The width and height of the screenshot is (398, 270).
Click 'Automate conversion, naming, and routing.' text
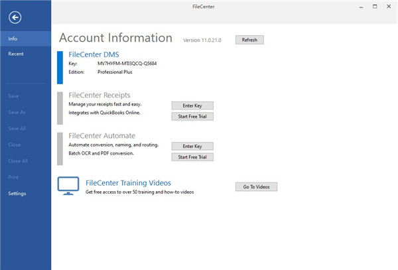point(113,145)
